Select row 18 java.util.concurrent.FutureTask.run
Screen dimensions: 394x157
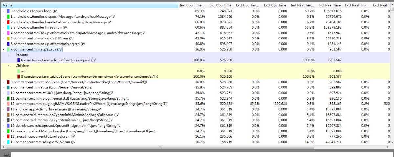point(195,136)
